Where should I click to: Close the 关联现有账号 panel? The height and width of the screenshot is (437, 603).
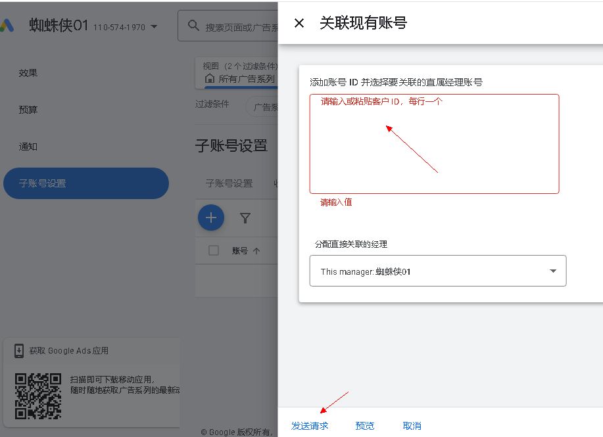pos(299,23)
